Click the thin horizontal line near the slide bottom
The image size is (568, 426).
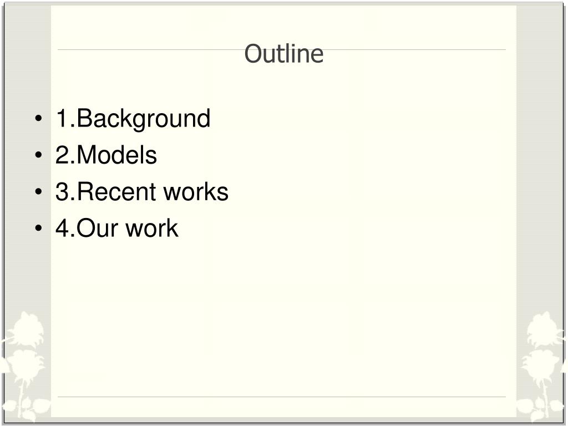281,397
